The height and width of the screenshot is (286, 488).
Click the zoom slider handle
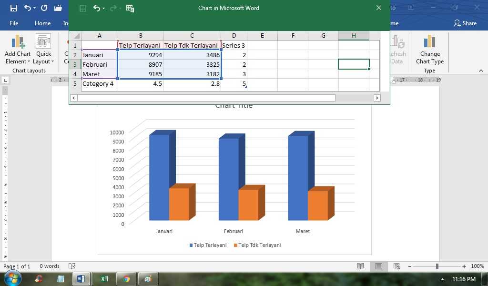click(x=437, y=266)
